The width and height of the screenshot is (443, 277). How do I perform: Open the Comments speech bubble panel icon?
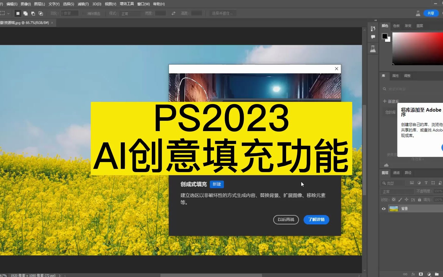pyautogui.click(x=373, y=37)
